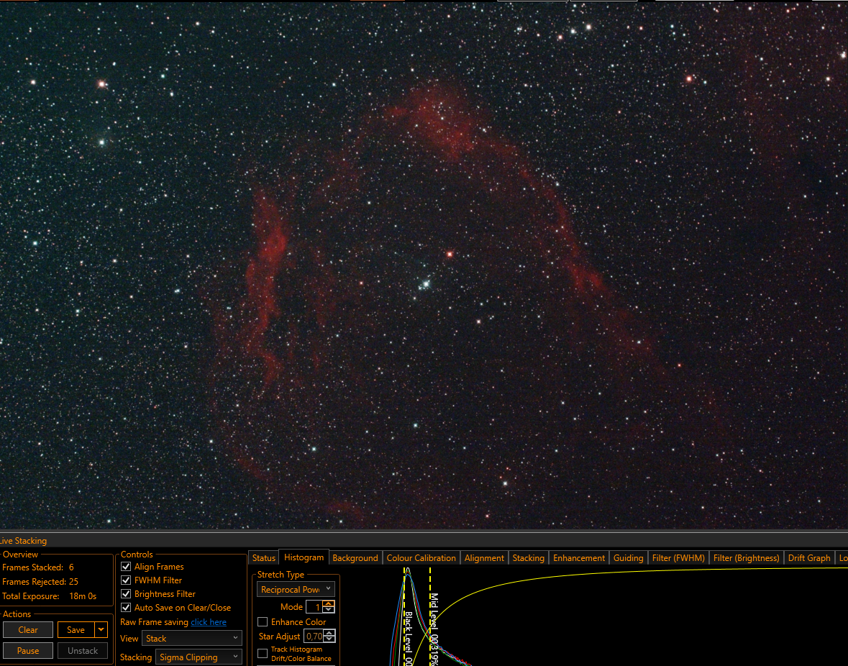Enable the Enhance Color option

coord(263,621)
